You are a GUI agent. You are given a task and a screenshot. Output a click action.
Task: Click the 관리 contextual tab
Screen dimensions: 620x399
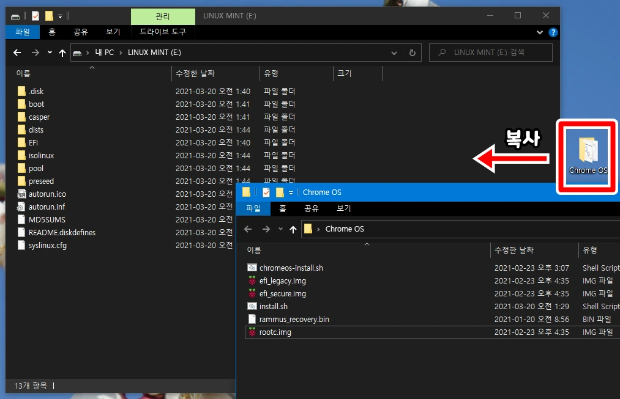pos(163,16)
